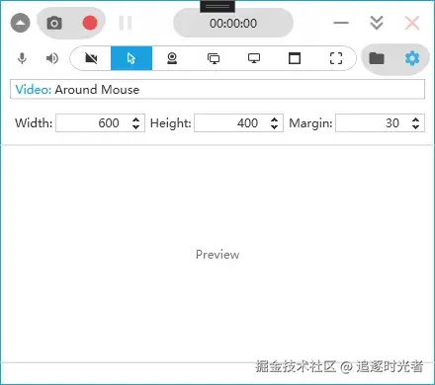
Task: Collapse the panel with round up-arrow button
Action: click(21, 23)
